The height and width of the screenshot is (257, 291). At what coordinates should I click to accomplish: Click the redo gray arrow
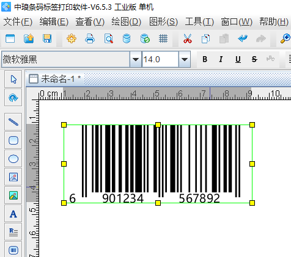(x=261, y=38)
